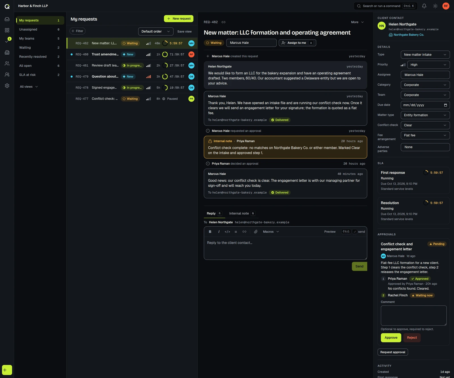454x378 pixels.
Task: Open the dashboard grid icon in sidebar
Action: coord(7,30)
